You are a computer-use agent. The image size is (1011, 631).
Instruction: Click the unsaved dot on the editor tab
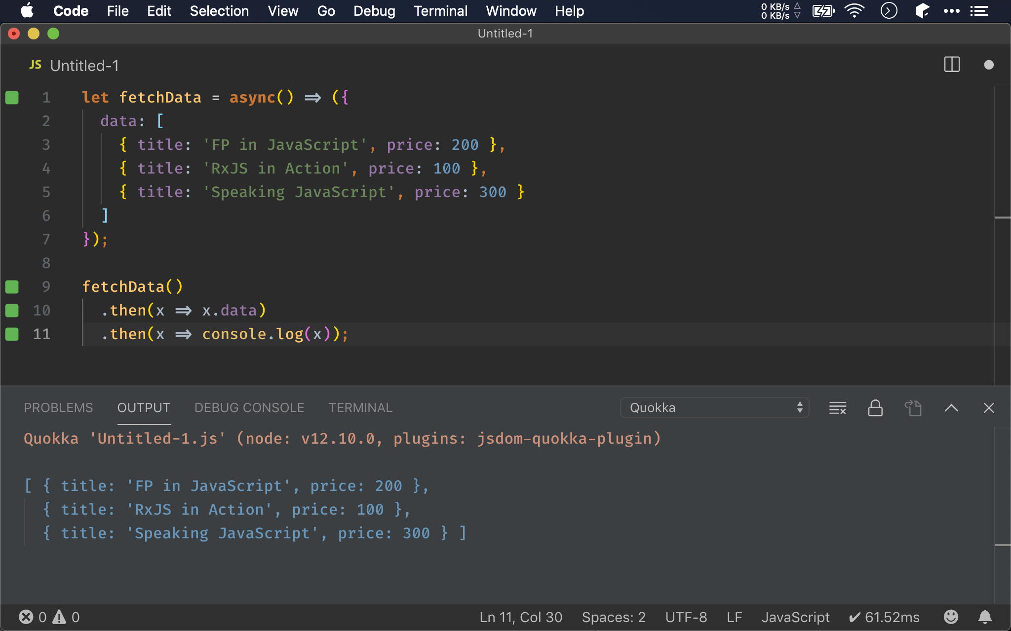coord(988,65)
